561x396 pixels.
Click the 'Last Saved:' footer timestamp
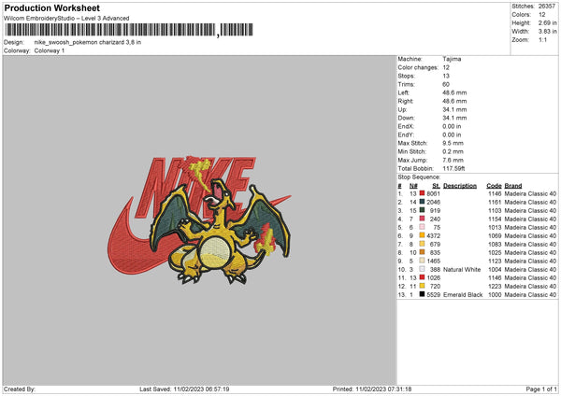pos(184,389)
